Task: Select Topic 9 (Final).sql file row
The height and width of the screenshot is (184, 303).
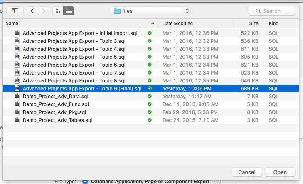Action: pos(151,88)
